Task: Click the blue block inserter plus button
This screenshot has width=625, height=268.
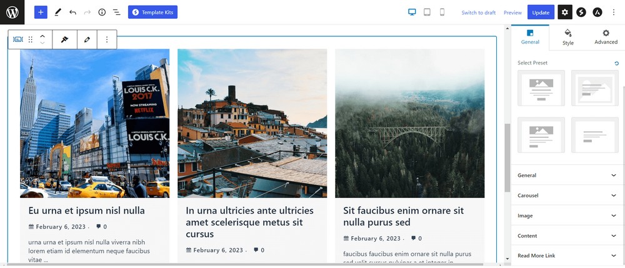Action: (41, 12)
